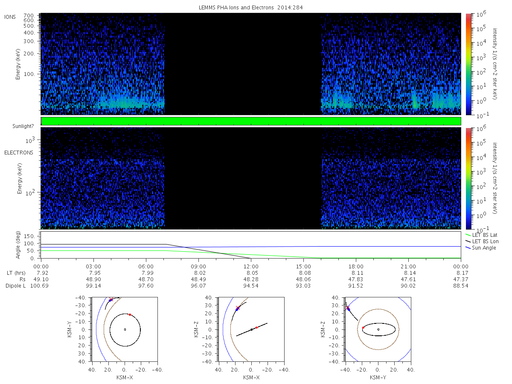Click the ions intensity color bar
Image resolution: width=512 pixels, height=384 pixels.
468,64
